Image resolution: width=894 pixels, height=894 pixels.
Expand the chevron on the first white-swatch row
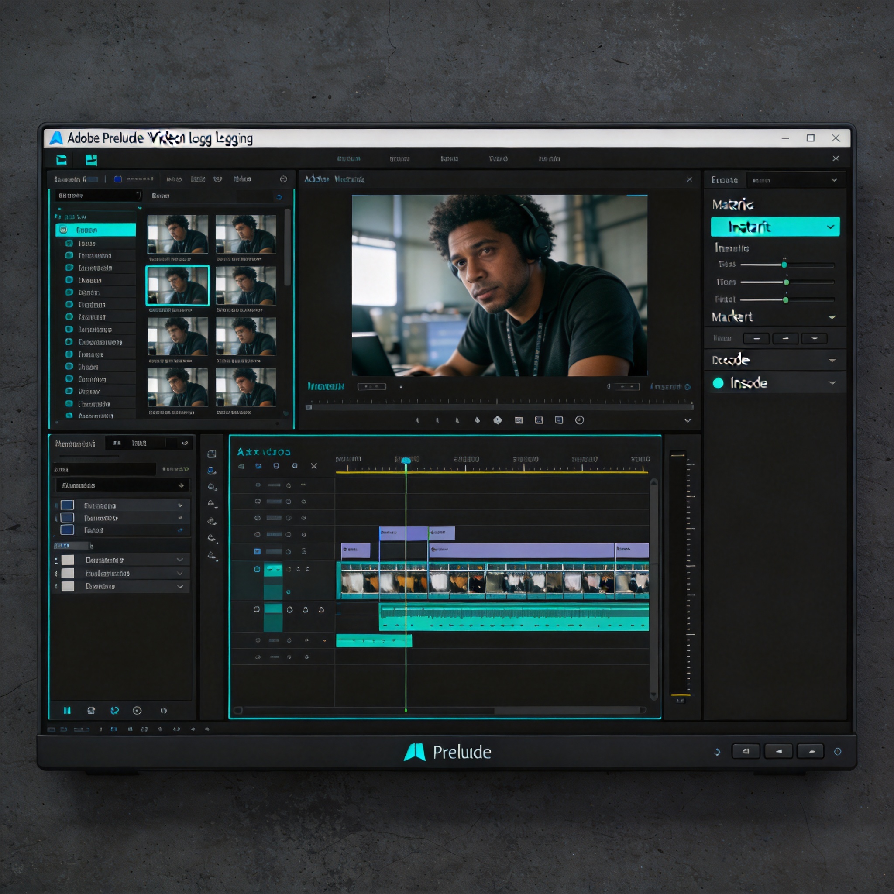[x=179, y=560]
